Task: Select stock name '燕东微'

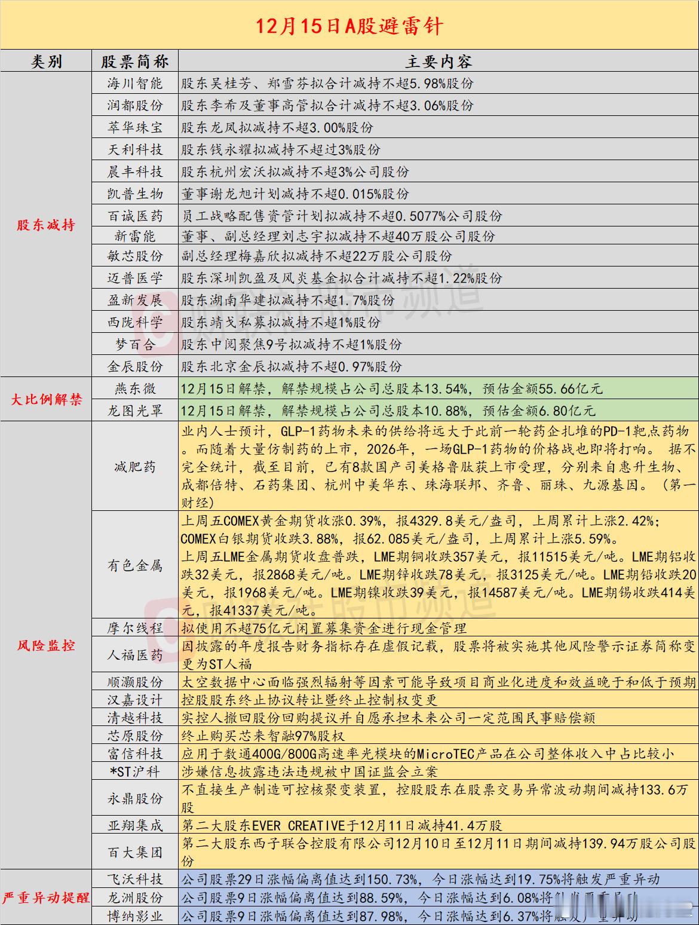Action: pos(135,388)
